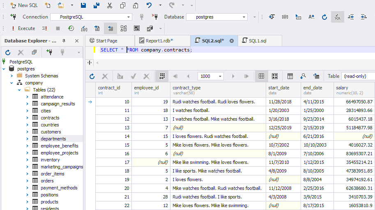This screenshot has height=210, width=375.
Task: Toggle the paginal mode grid button
Action: pyautogui.click(x=162, y=76)
